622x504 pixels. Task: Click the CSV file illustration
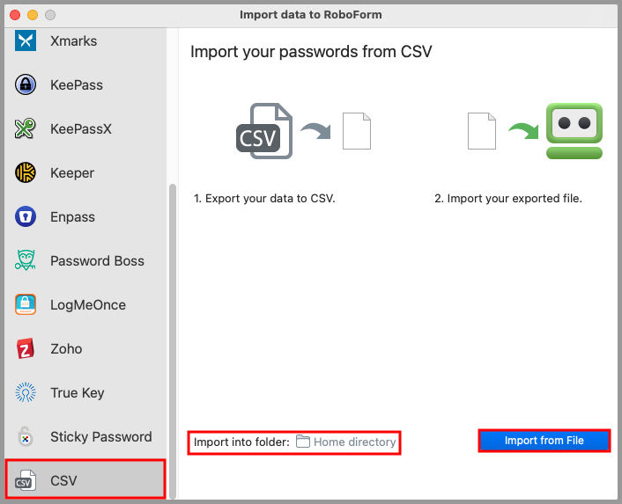[x=264, y=132]
